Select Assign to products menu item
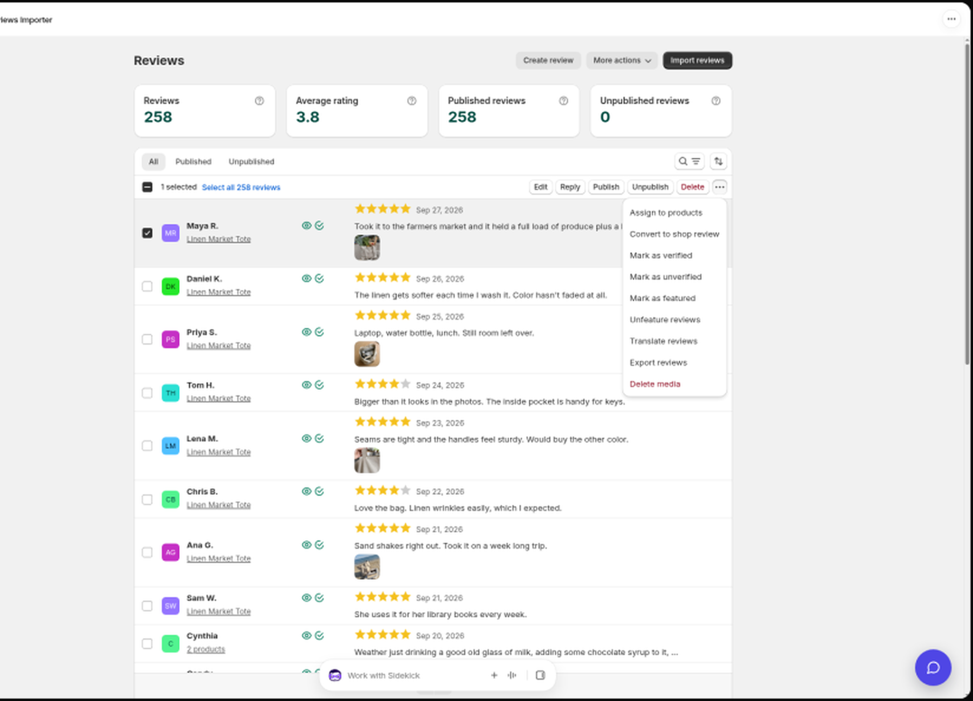 point(674,212)
